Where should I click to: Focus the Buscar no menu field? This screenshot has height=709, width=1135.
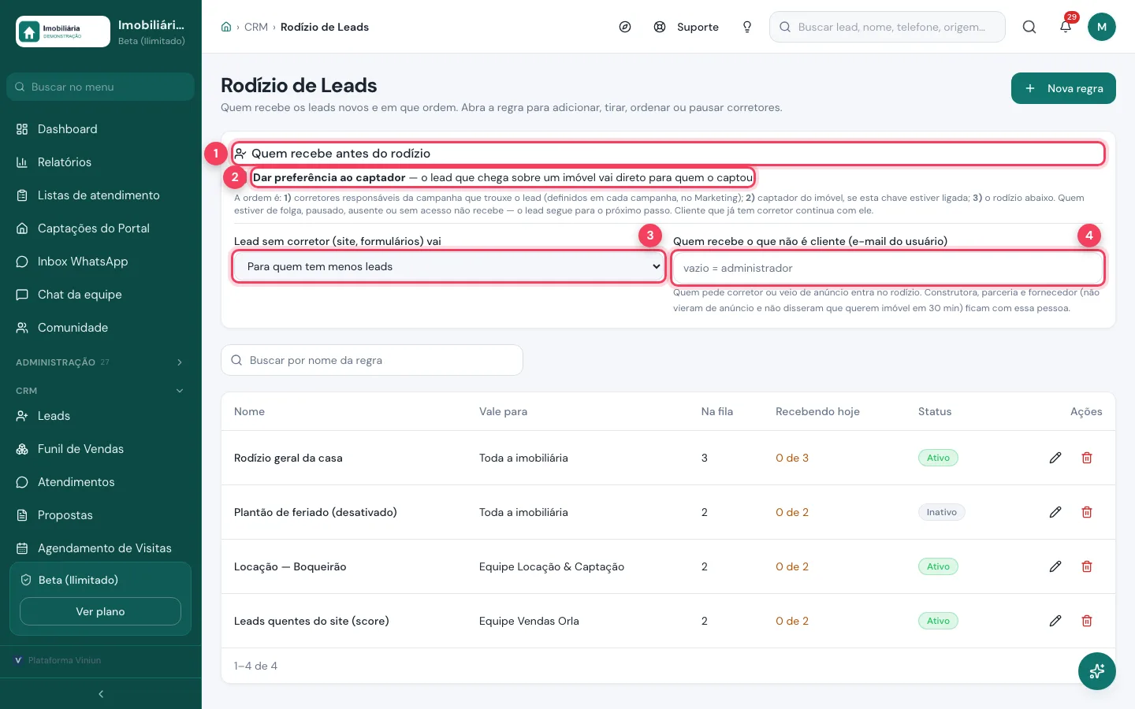click(x=100, y=87)
